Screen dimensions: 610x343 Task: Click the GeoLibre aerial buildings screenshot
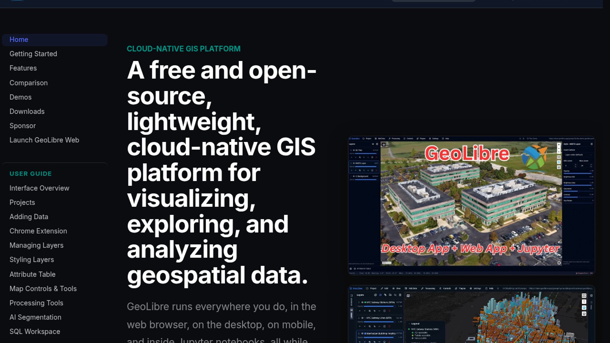click(x=471, y=205)
